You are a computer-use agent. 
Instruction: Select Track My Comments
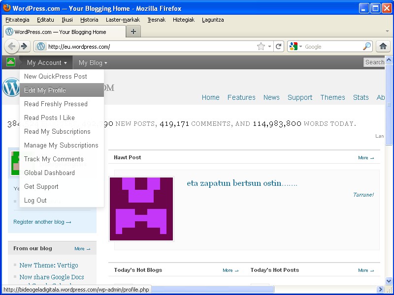[x=62, y=159]
